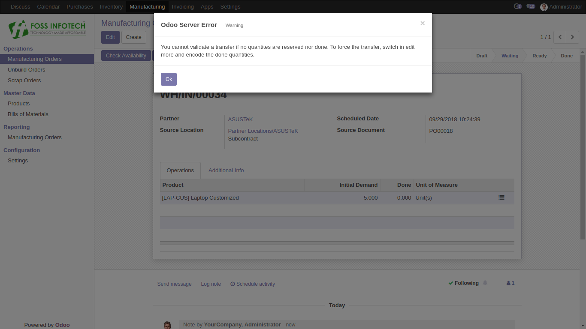Open the Manufacturing menu

coord(147,7)
